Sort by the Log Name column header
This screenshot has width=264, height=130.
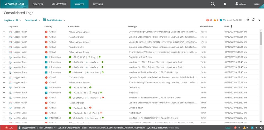coord(13,27)
